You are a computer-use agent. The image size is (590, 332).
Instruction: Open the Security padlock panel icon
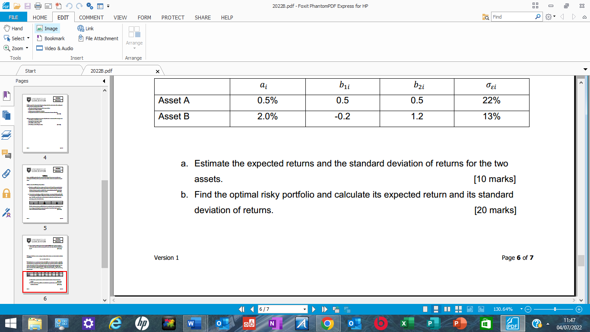tap(6, 193)
